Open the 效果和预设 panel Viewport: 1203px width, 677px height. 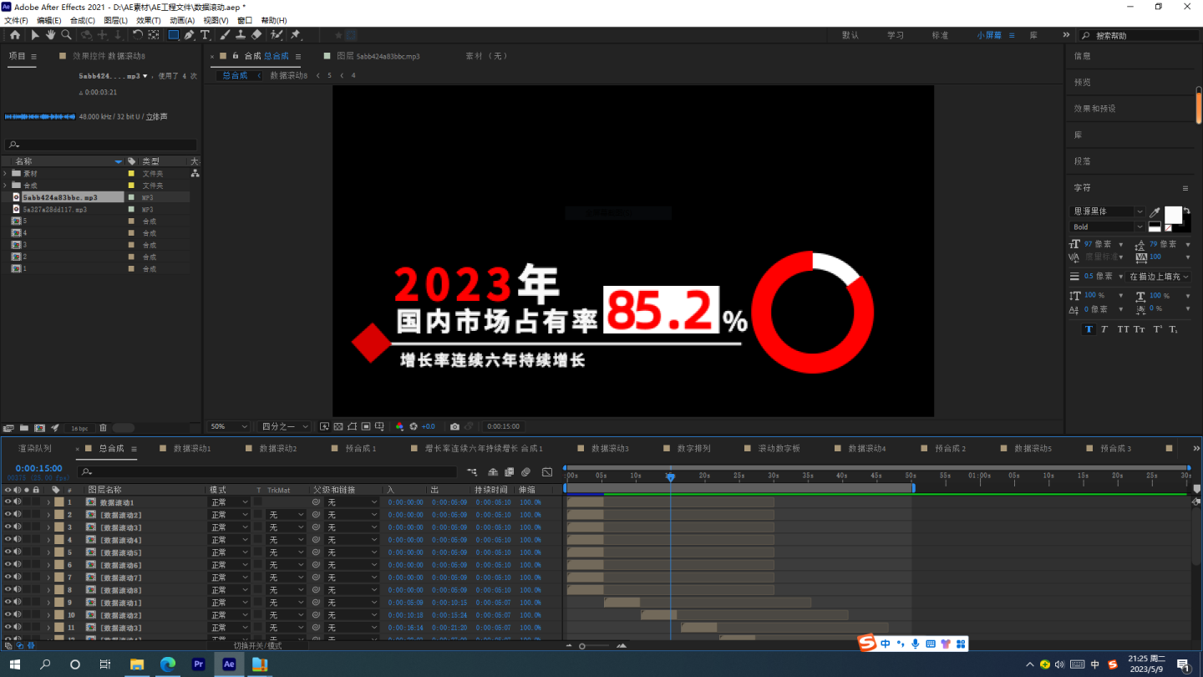[x=1095, y=109]
